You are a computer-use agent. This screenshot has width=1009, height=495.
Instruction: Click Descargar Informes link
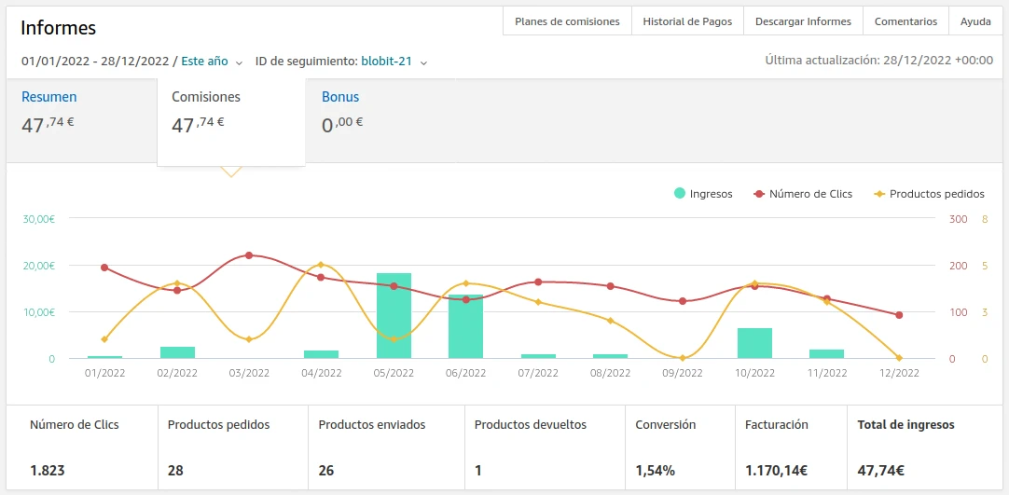803,21
